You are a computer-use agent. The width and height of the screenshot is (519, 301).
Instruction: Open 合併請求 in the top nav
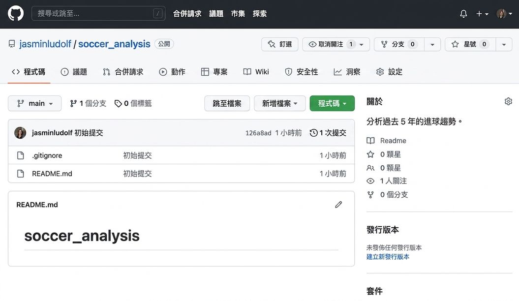pyautogui.click(x=187, y=14)
